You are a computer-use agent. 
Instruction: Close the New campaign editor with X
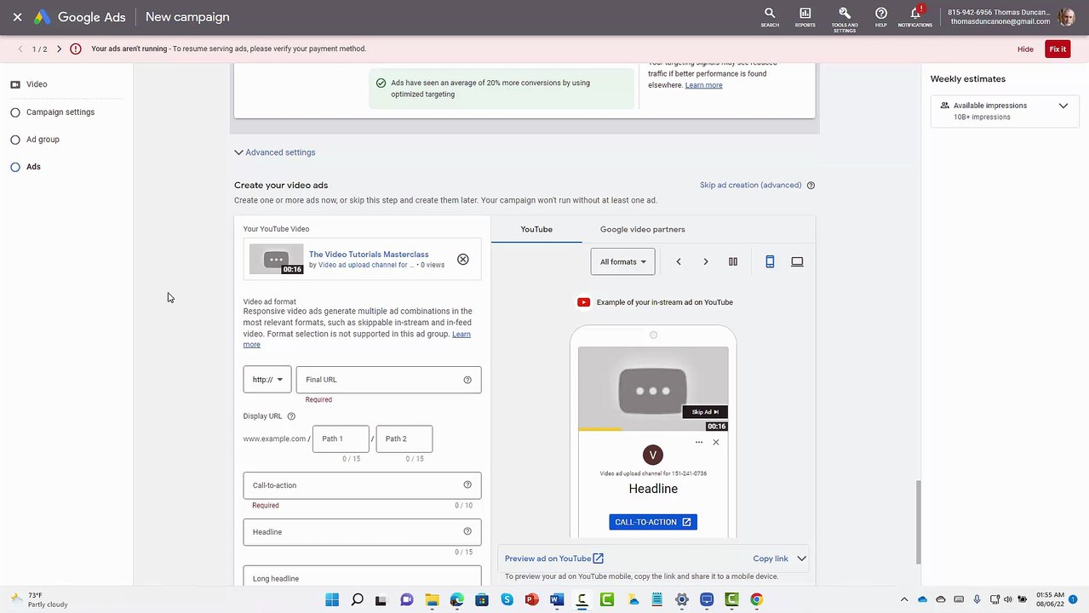[17, 17]
